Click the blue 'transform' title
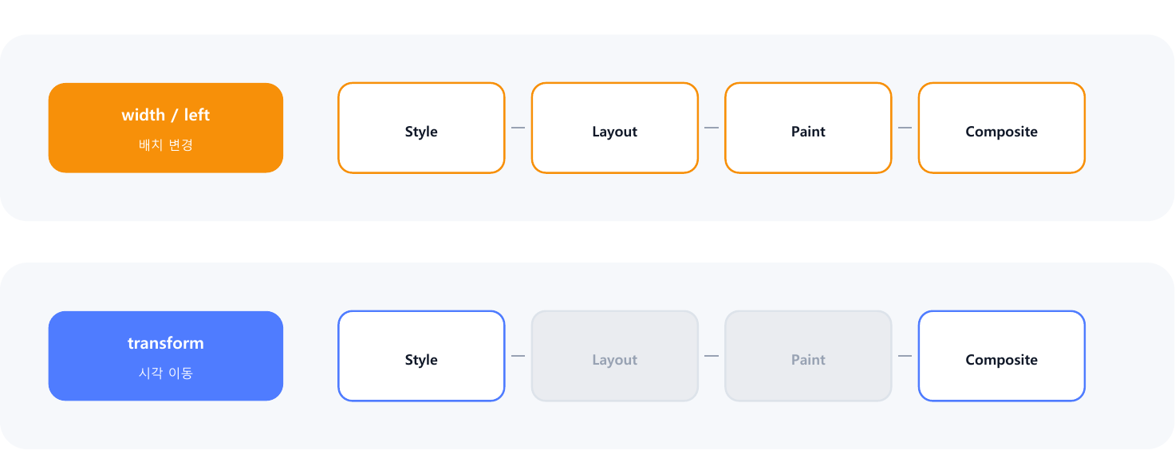 click(166, 343)
